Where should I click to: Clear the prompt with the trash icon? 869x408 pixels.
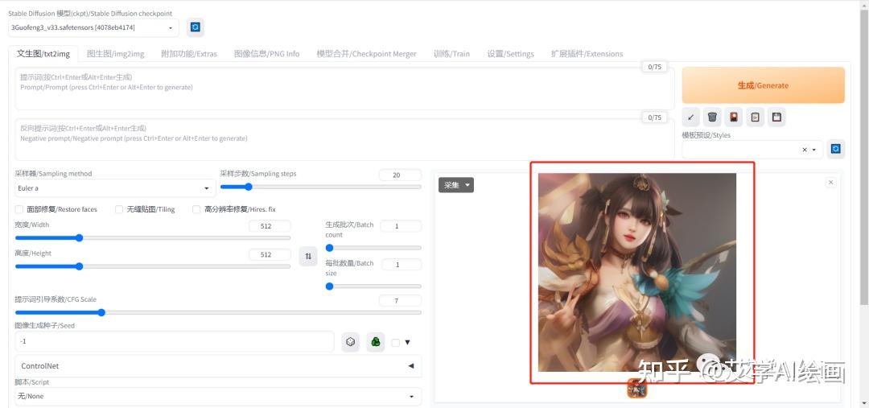pos(712,117)
